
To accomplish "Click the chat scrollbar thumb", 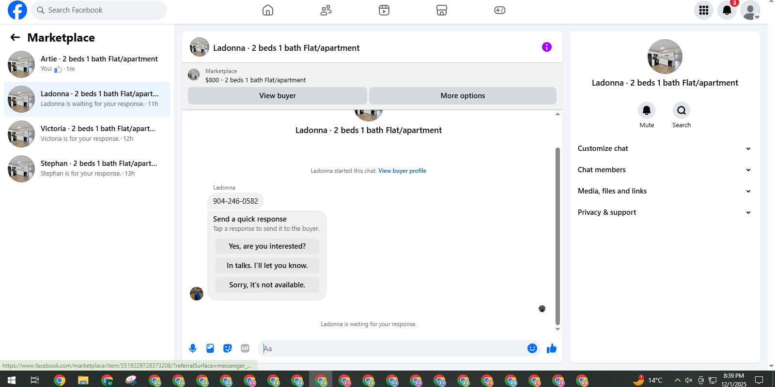I will point(558,236).
